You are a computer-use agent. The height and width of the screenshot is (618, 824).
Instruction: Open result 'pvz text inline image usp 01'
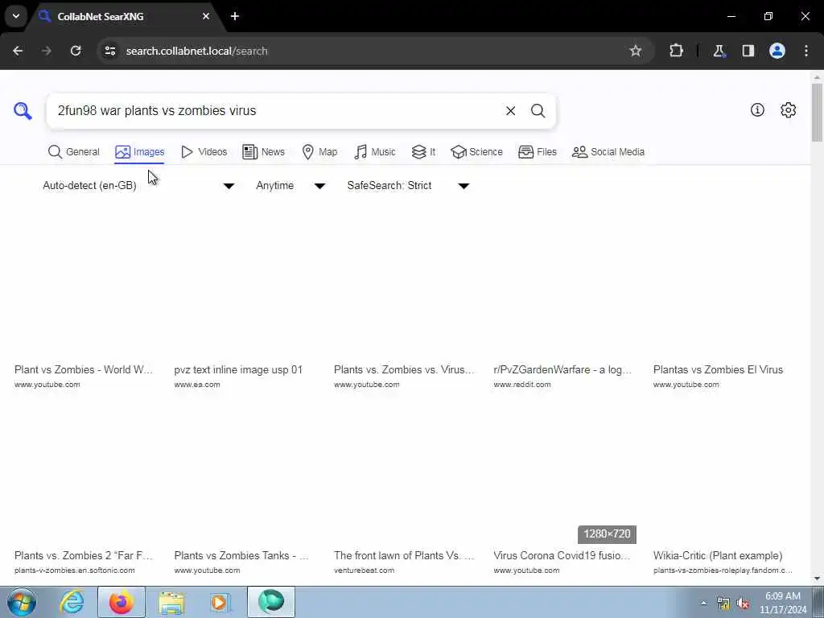tap(238, 369)
